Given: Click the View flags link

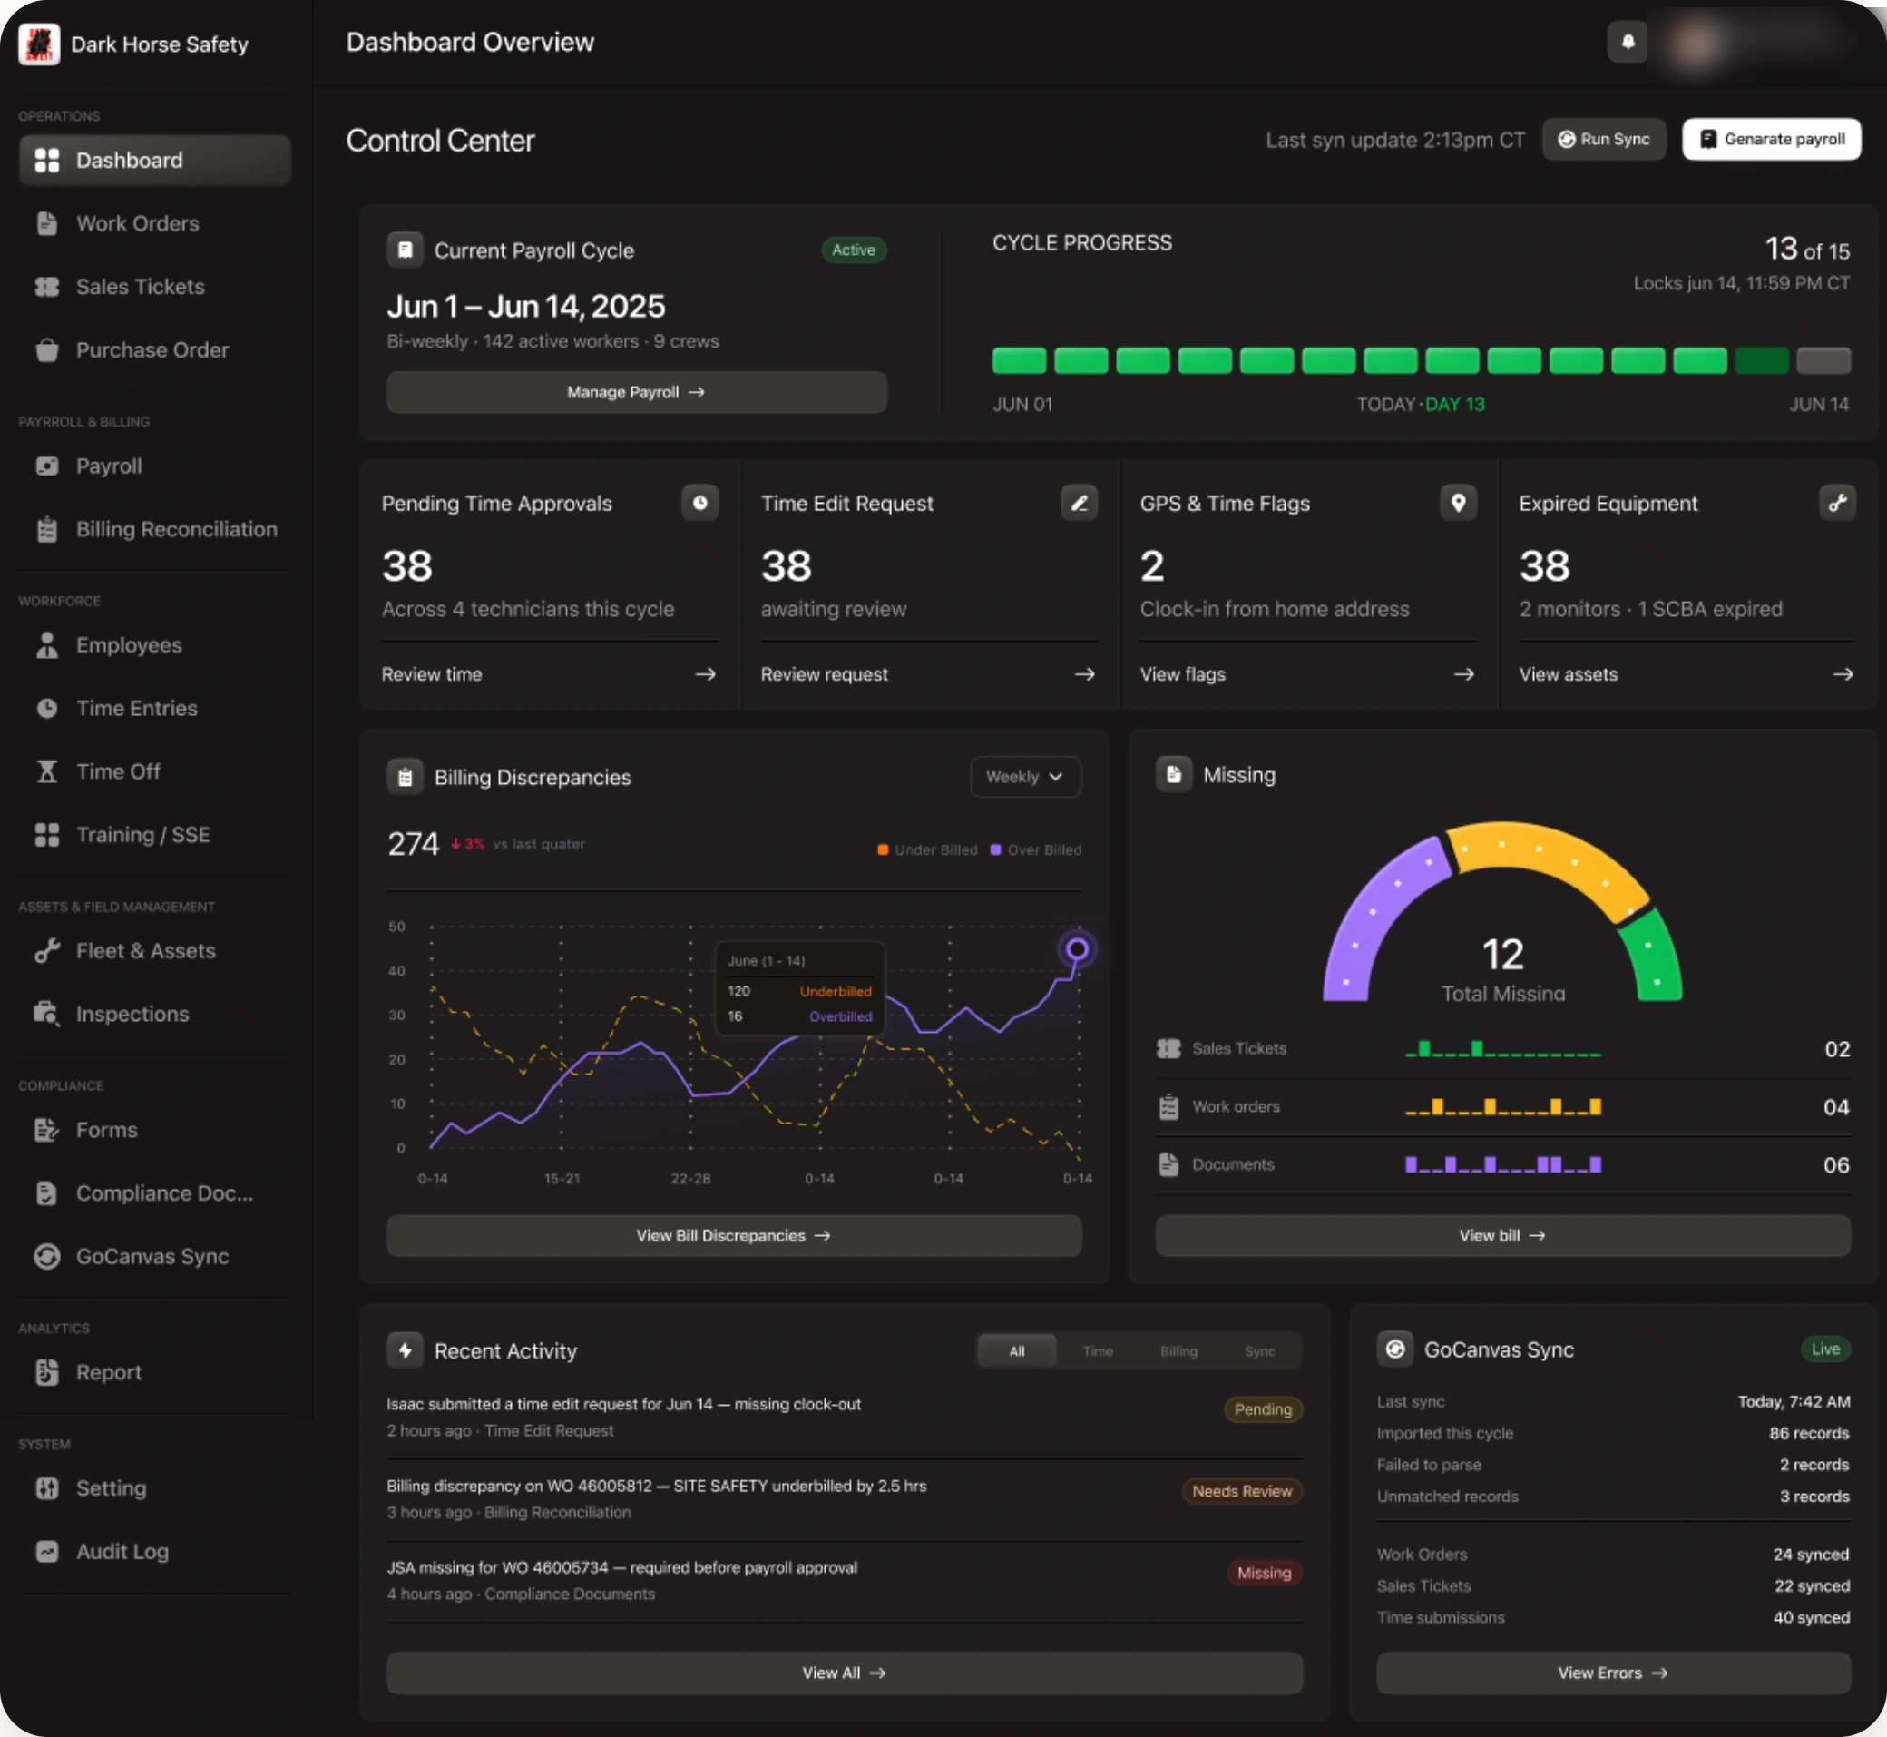Looking at the screenshot, I should pyautogui.click(x=1182, y=674).
